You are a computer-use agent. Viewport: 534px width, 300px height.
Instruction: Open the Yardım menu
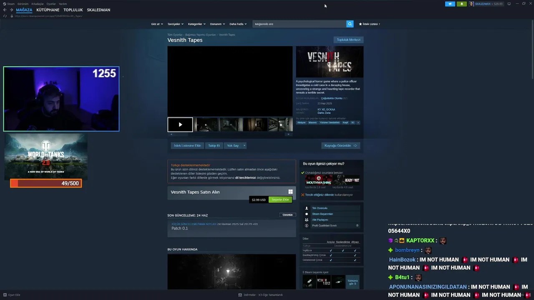(x=63, y=4)
